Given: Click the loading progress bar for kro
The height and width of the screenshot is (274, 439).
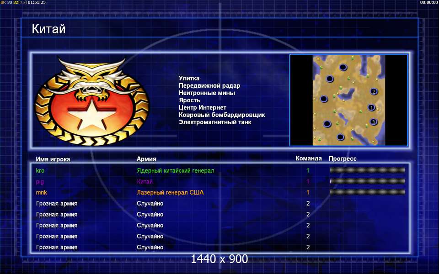Looking at the screenshot, I should click(x=367, y=170).
